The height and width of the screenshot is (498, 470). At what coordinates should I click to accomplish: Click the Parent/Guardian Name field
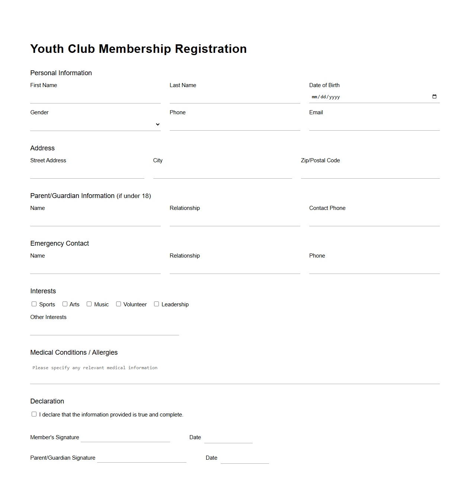point(95,221)
